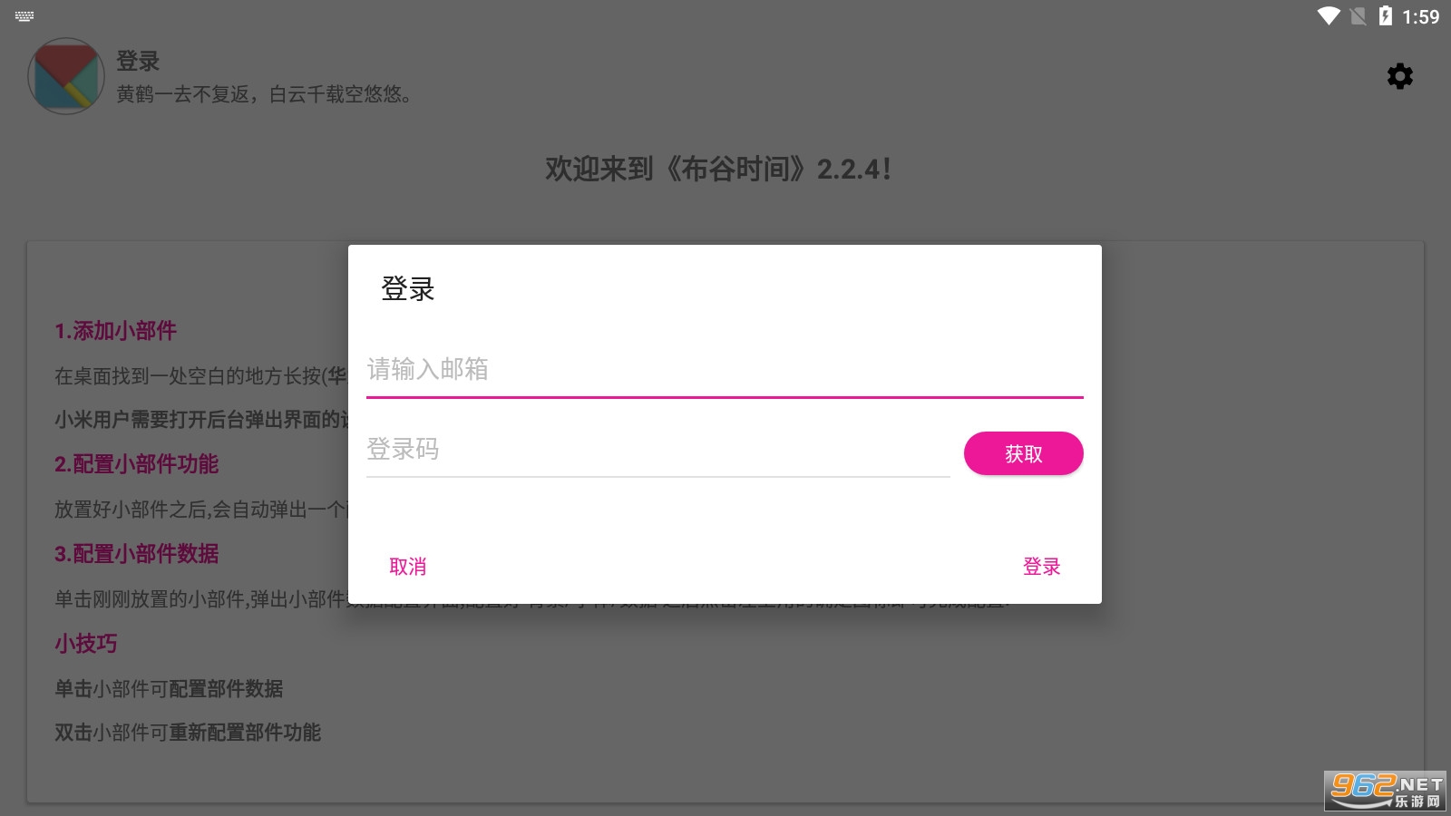
Task: Select the 3.配置小部件数据 heading
Action: [x=137, y=554]
